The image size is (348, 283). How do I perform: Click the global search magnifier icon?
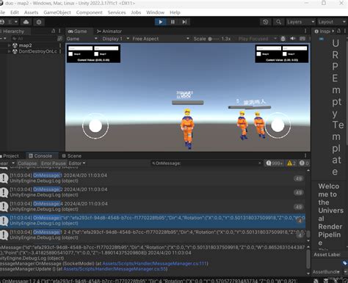pos(278,22)
